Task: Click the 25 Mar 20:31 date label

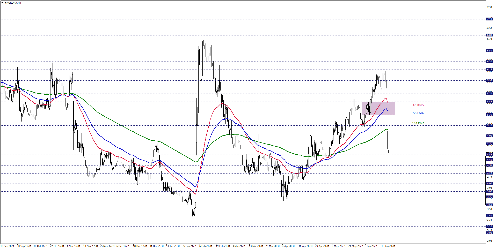Action: (x=273, y=246)
